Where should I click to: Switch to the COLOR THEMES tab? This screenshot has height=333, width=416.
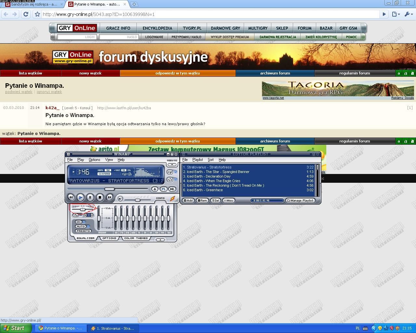pyautogui.click(x=136, y=238)
